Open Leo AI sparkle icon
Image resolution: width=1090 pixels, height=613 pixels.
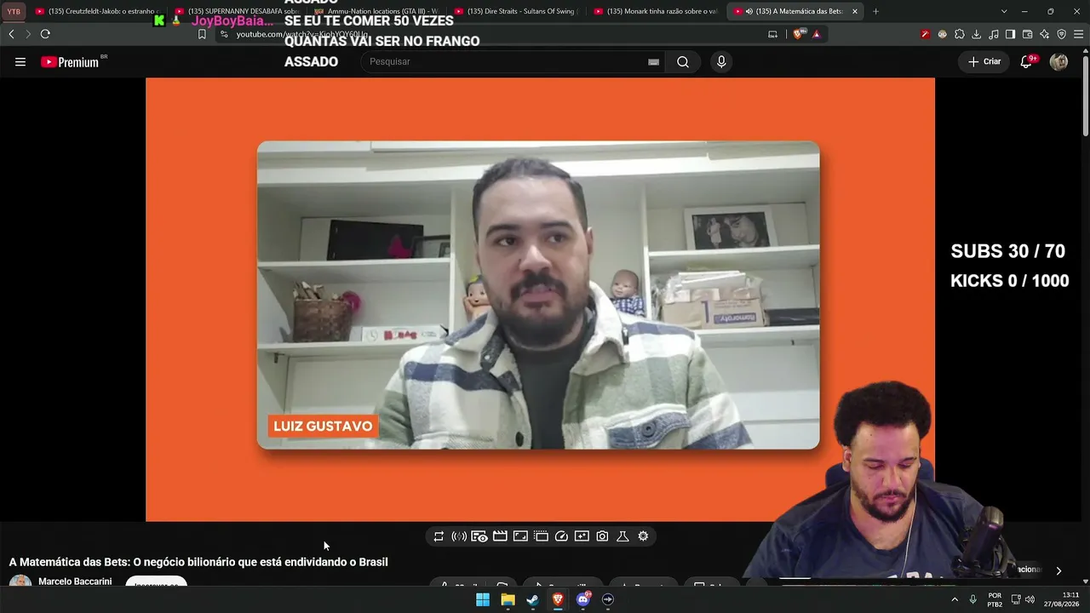click(1045, 34)
